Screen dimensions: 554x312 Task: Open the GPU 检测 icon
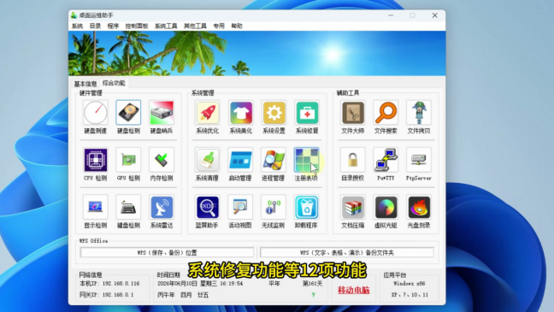pyautogui.click(x=128, y=160)
